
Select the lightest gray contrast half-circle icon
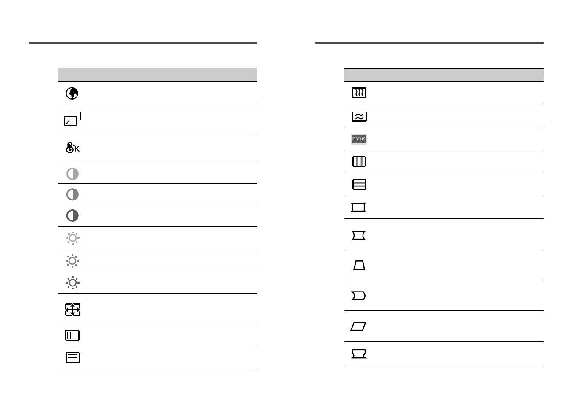[x=72, y=174]
